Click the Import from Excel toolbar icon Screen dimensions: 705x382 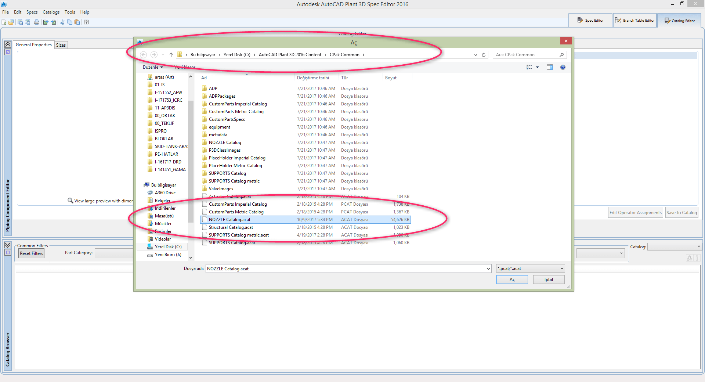pos(53,22)
